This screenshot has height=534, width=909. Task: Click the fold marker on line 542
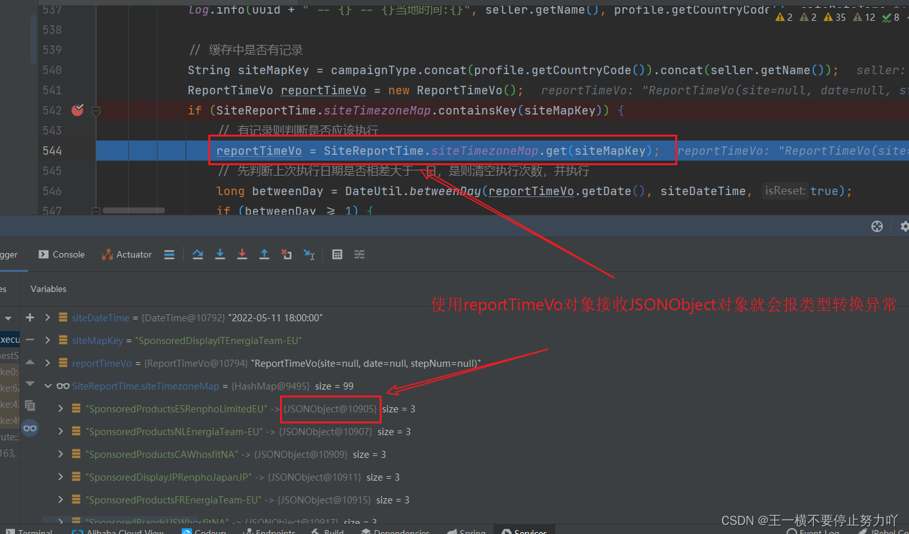96,111
